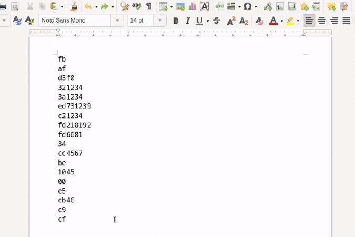The width and height of the screenshot is (355, 237).
Task: Open the font name dropdown list
Action: click(x=117, y=21)
